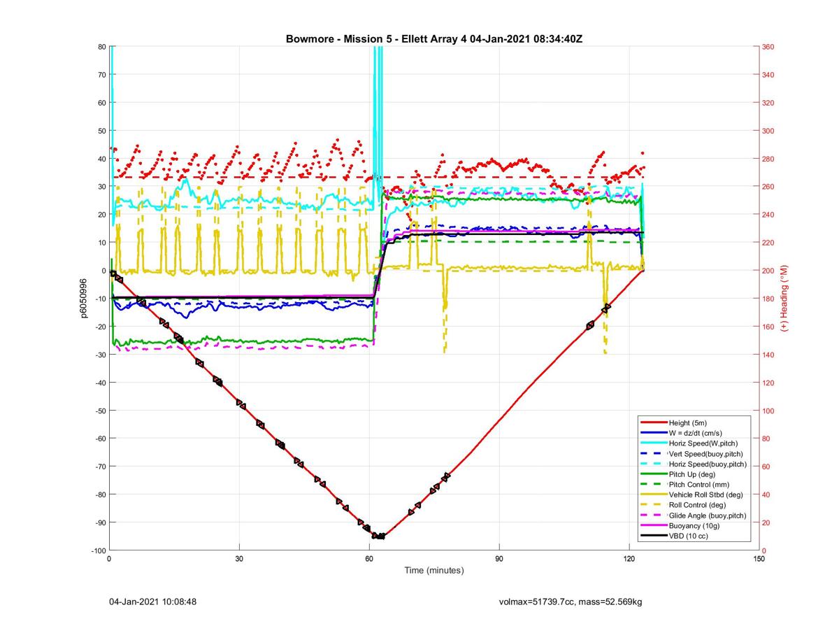
Task: Click the '320' tick on the heading axis
Action: [768, 103]
